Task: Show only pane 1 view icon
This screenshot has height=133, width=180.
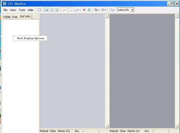Action: click(51, 10)
